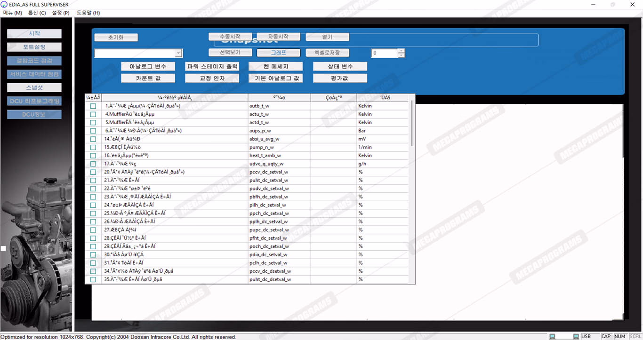Image resolution: width=643 pixels, height=340 pixels.
Task: Select the 아날로그 변수 category button
Action: [148, 66]
